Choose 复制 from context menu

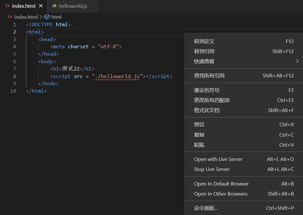pyautogui.click(x=244, y=135)
